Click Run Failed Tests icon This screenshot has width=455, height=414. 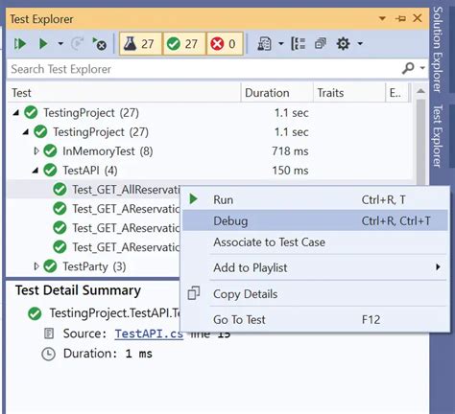pyautogui.click(x=99, y=44)
